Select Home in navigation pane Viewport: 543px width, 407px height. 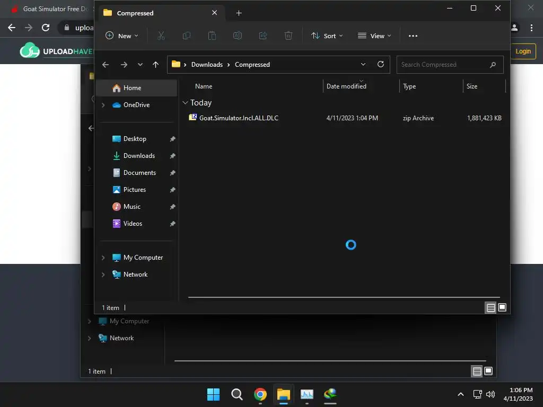(x=136, y=88)
